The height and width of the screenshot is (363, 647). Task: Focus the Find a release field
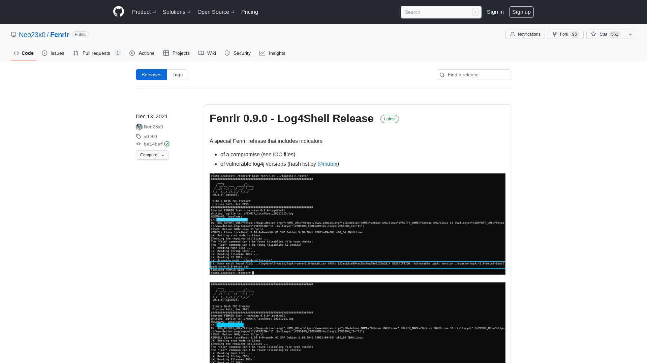click(x=474, y=75)
